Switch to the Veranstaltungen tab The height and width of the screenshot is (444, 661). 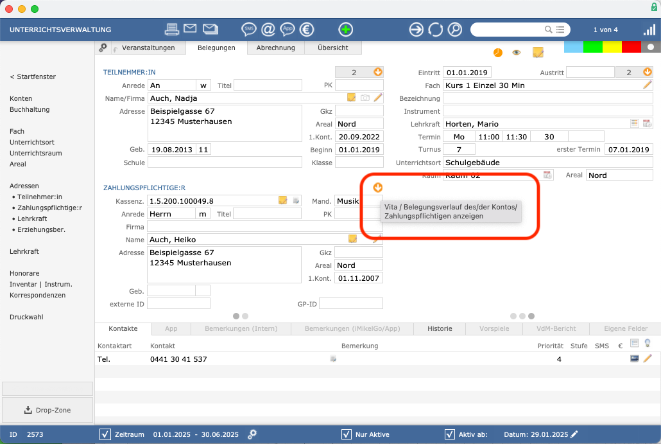pyautogui.click(x=148, y=48)
